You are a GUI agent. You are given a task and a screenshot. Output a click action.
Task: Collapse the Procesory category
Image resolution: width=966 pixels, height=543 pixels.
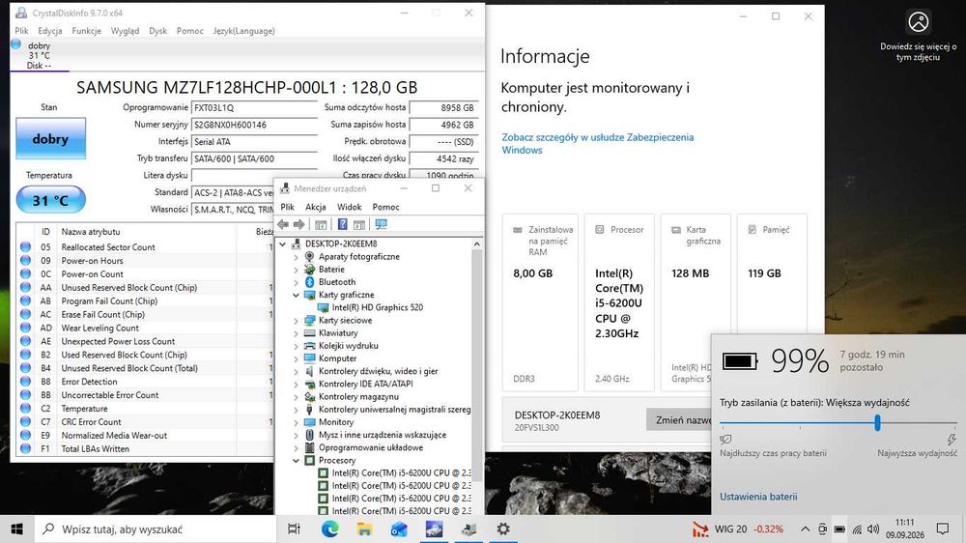(x=296, y=460)
